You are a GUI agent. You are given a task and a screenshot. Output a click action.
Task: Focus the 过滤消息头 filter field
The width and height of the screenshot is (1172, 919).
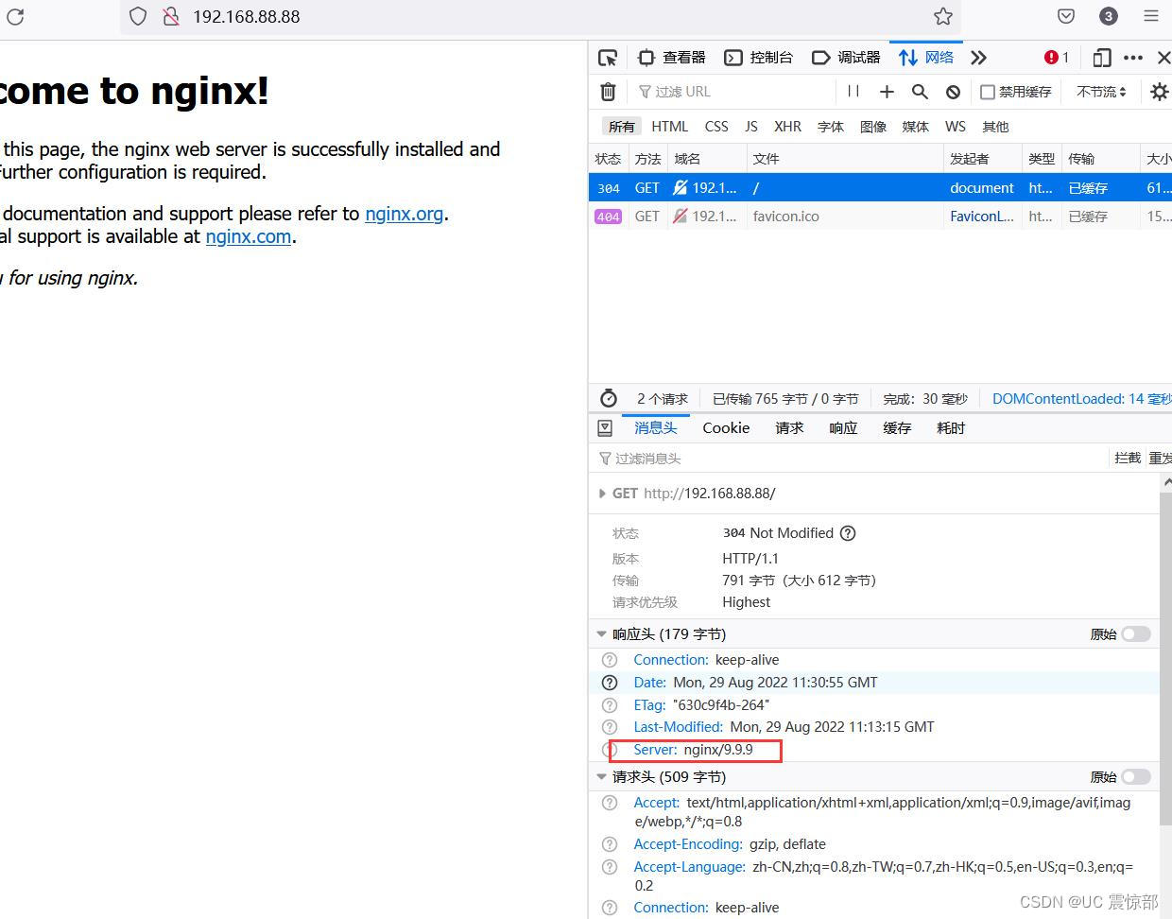[x=851, y=459]
